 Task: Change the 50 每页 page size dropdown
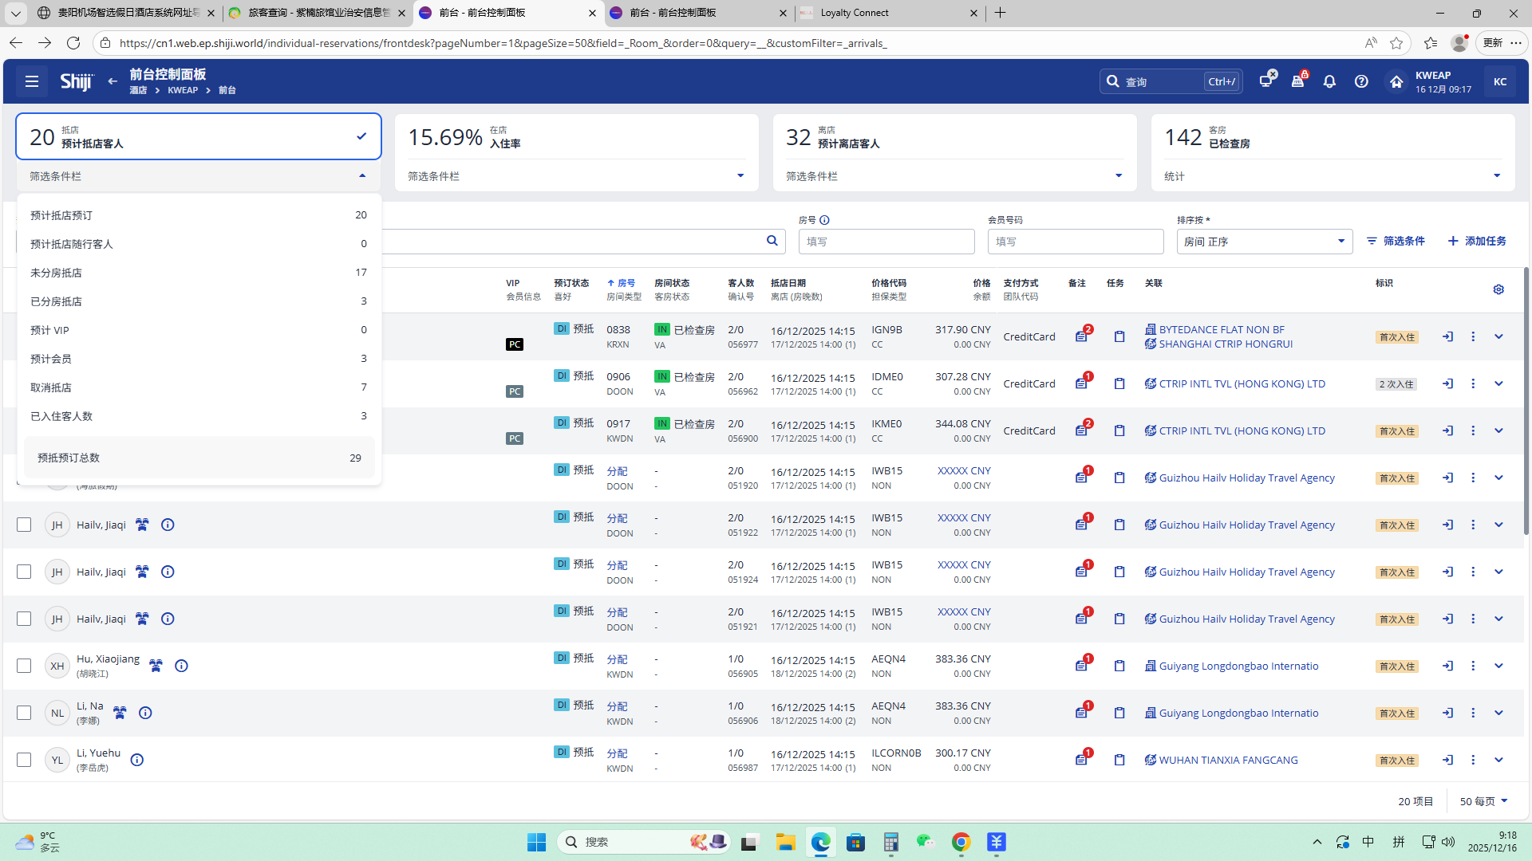(1483, 801)
